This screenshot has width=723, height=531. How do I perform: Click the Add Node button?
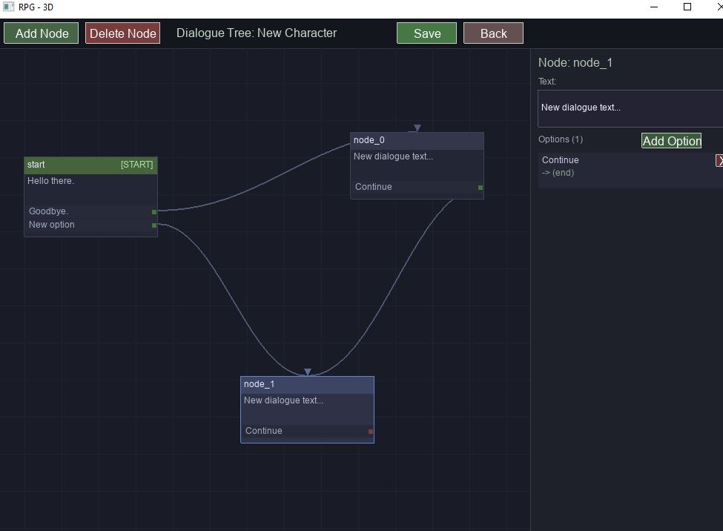pyautogui.click(x=41, y=33)
